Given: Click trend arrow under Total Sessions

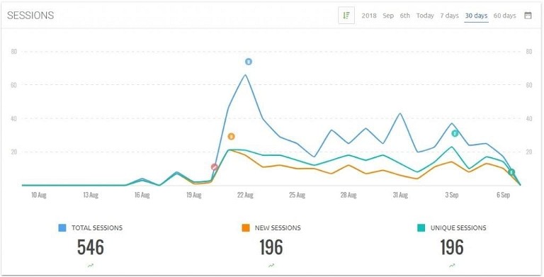Looking at the screenshot, I should 91,266.
